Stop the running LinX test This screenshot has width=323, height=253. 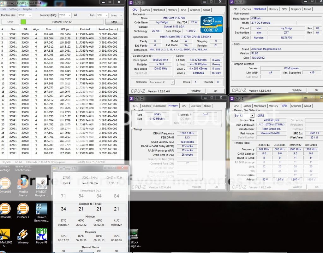point(114,22)
